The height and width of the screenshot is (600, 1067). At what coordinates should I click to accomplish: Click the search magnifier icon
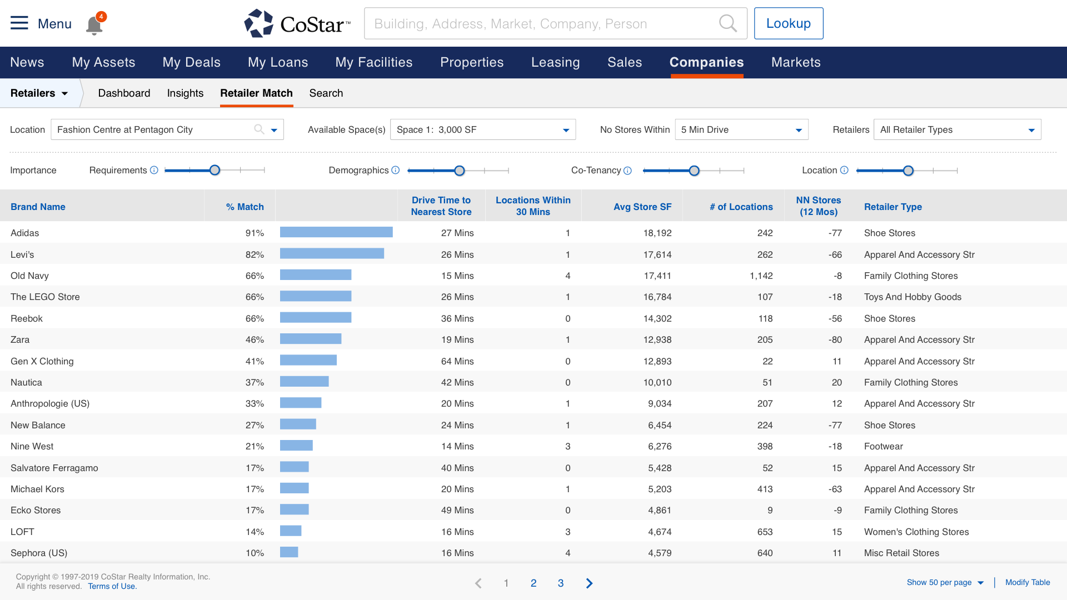pos(727,23)
